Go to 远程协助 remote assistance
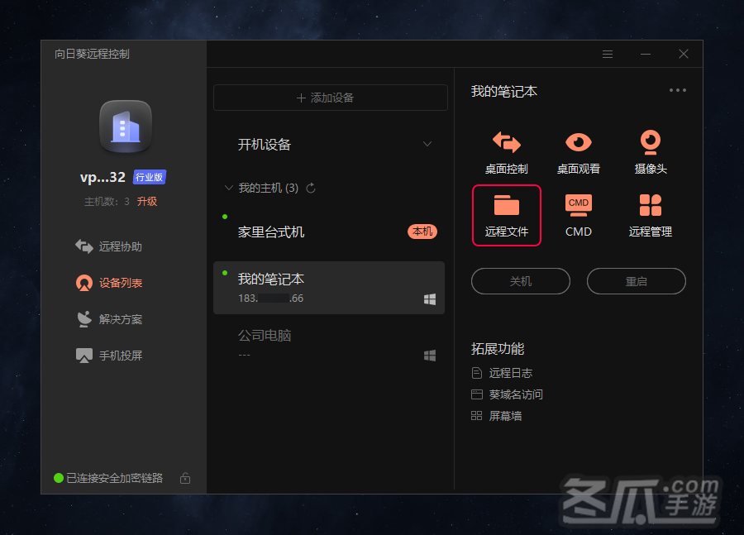This screenshot has height=535, width=744. 109,246
